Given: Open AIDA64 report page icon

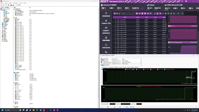Looking at the screenshot, I should click(17, 5).
